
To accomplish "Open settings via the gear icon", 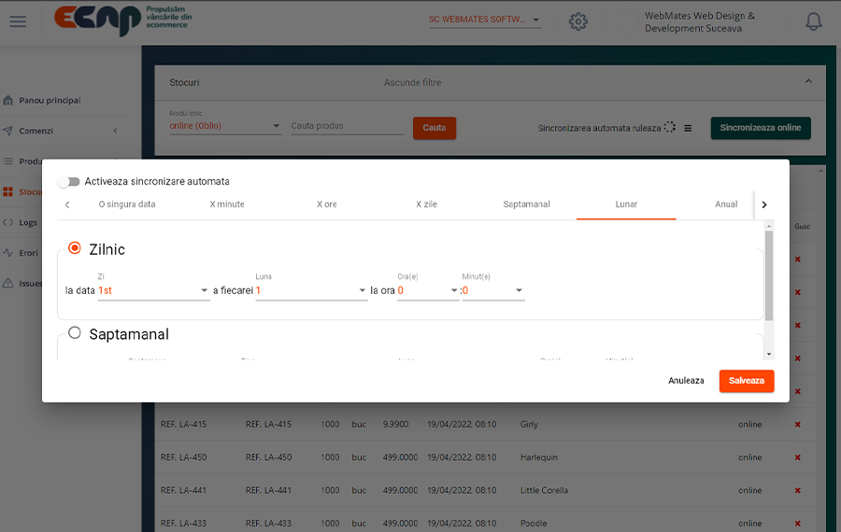I will coord(578,21).
